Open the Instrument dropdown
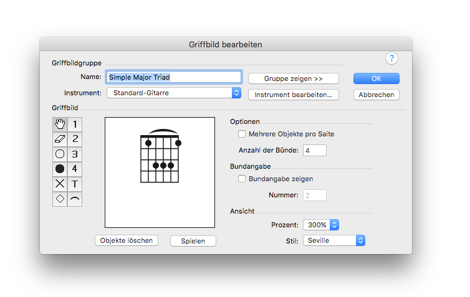 tap(174, 93)
